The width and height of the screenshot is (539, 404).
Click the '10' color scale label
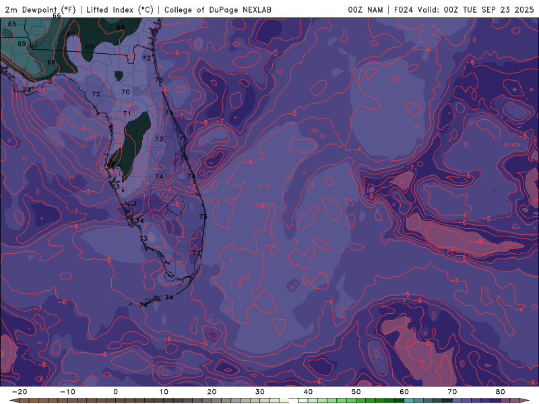pos(164,392)
